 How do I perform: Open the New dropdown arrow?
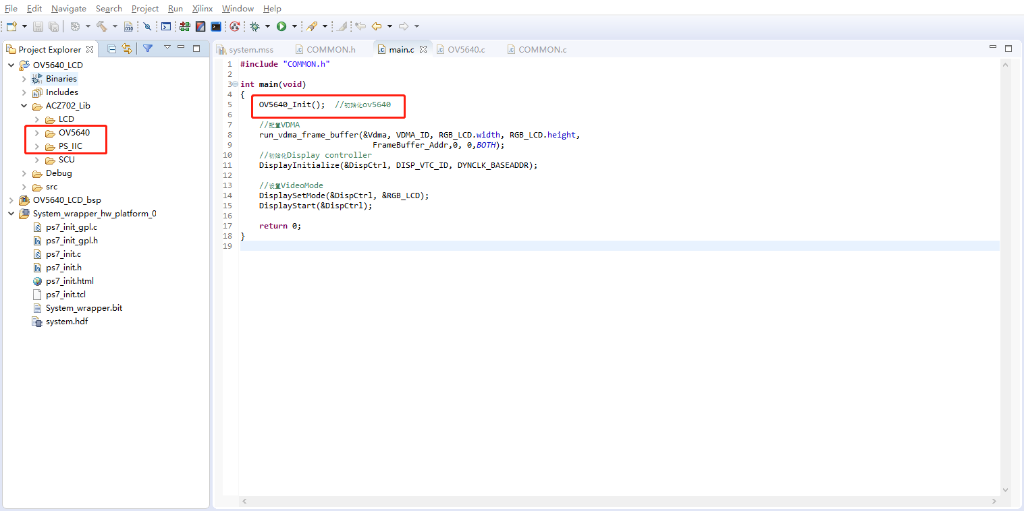point(24,26)
